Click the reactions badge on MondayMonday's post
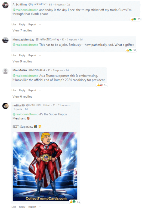 pos(131,50)
